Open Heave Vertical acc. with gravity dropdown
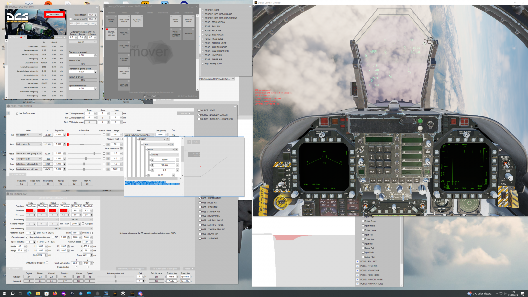Viewport: 528px width, 297px height. [x=29, y=154]
